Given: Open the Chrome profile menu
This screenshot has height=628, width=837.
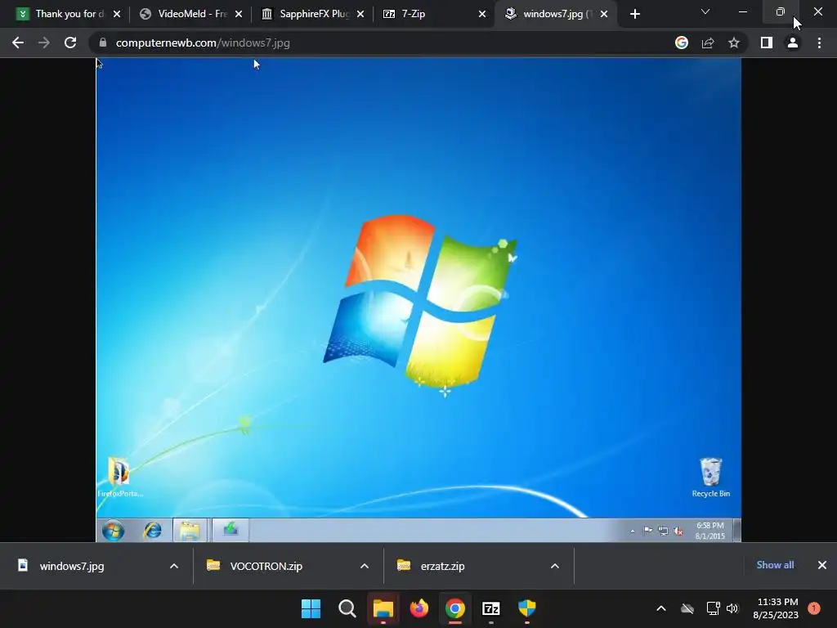Looking at the screenshot, I should pos(793,43).
